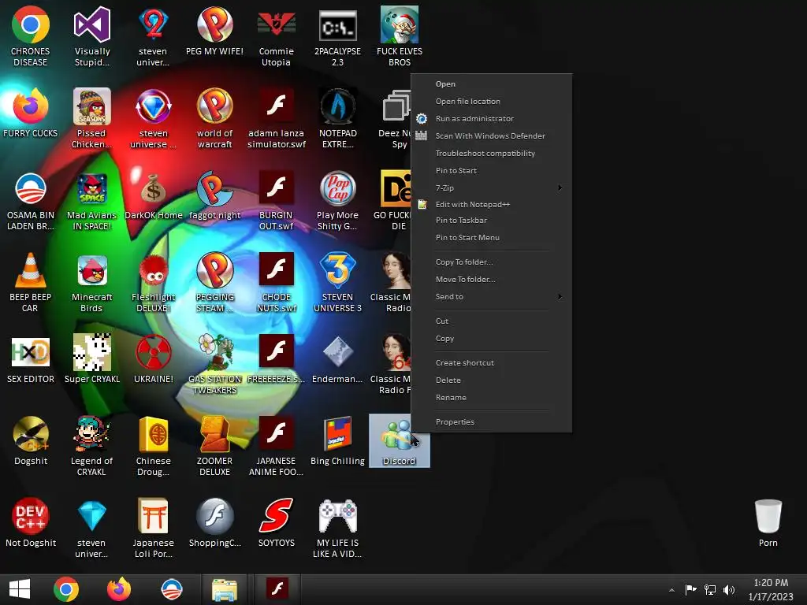807x605 pixels.
Task: Select the Enderman... desktop icon
Action: point(337,358)
